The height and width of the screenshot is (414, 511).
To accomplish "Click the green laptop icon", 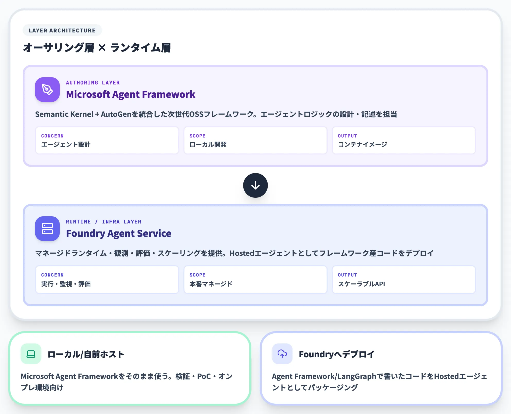I will tap(31, 354).
